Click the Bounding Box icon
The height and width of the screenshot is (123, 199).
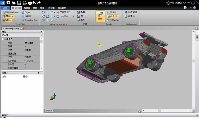coord(23,20)
